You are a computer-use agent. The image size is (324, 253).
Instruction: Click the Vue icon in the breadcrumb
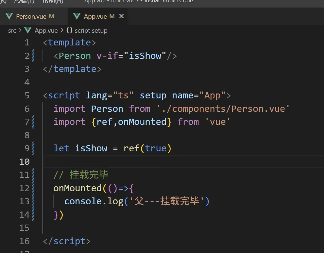point(28,30)
